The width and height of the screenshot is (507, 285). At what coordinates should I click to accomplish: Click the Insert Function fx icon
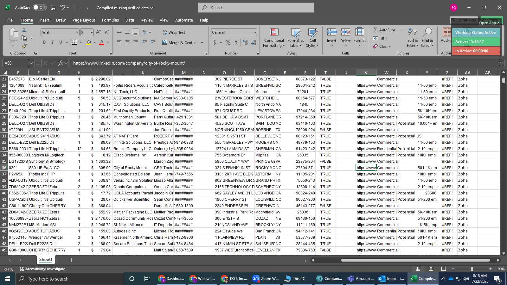(61, 63)
